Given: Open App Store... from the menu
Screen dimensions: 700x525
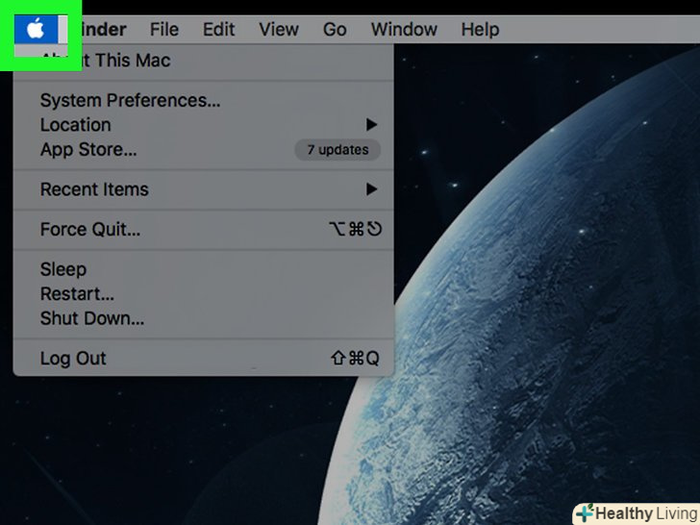Looking at the screenshot, I should 204,149.
